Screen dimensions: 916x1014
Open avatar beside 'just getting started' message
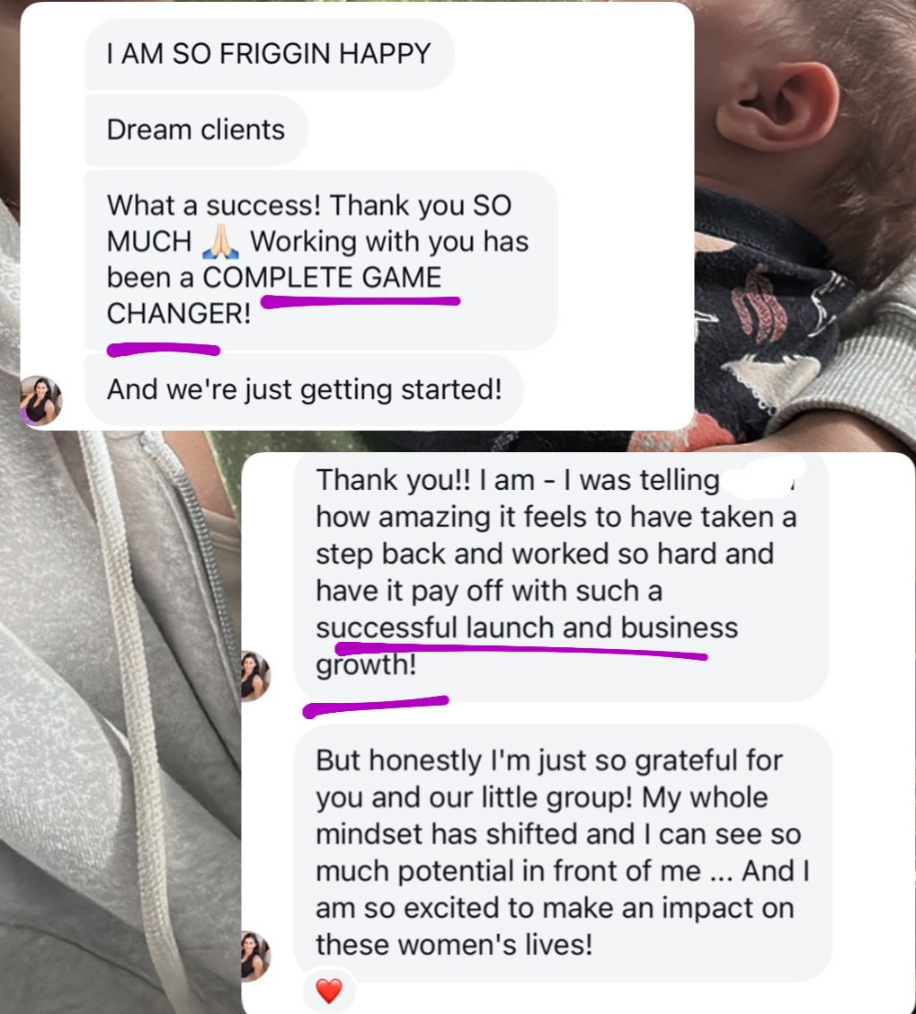pos(40,400)
